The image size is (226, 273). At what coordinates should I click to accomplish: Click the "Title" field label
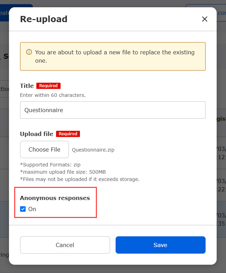click(27, 86)
